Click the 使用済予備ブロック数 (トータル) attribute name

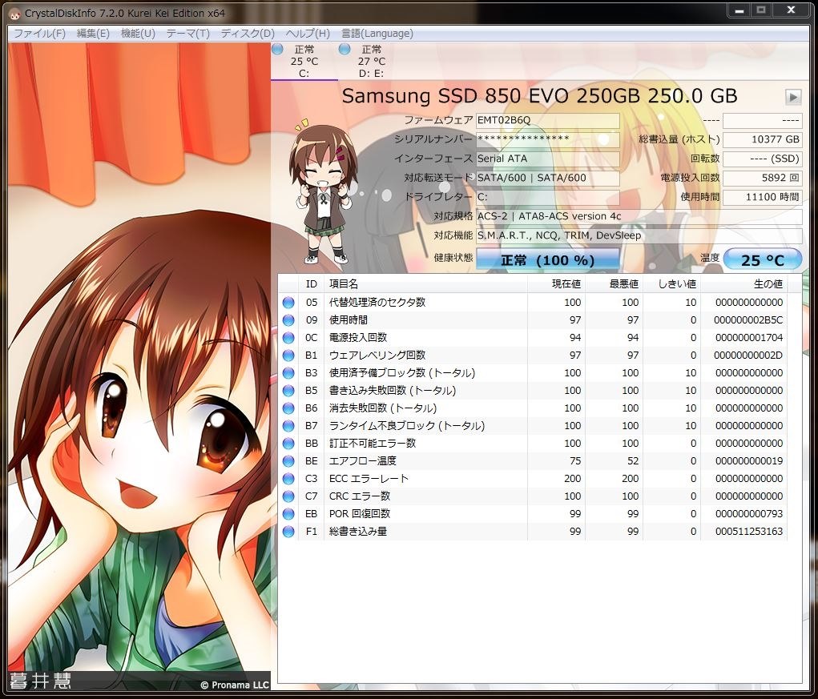[402, 373]
